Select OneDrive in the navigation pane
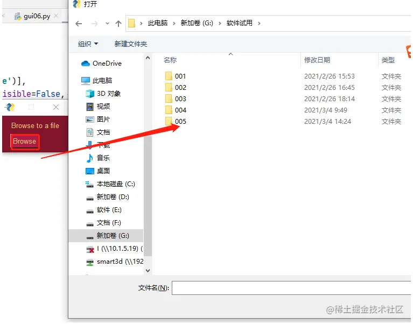Screen dimensions: 413x324 pyautogui.click(x=107, y=64)
